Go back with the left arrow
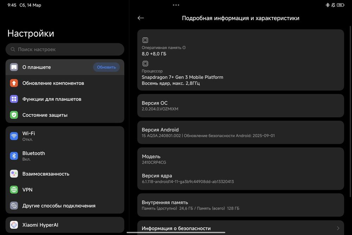 point(140,18)
